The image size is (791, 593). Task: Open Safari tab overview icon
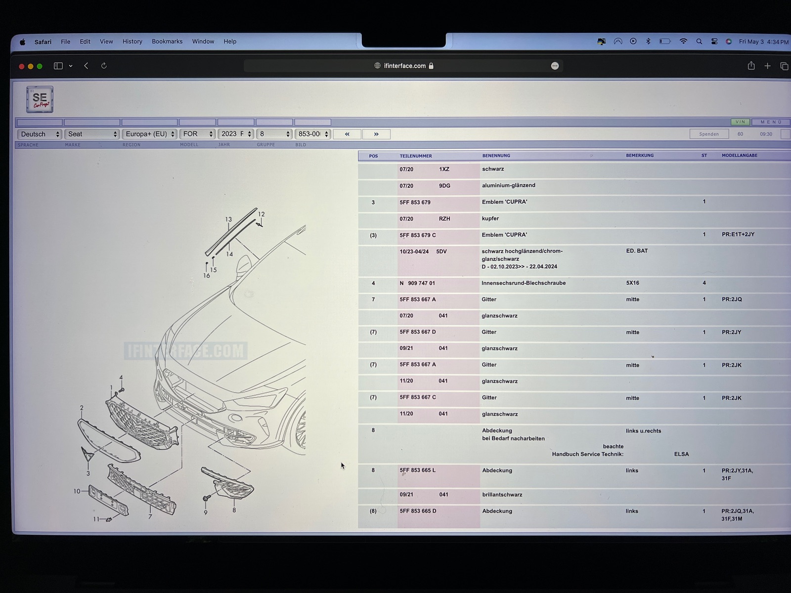(784, 66)
